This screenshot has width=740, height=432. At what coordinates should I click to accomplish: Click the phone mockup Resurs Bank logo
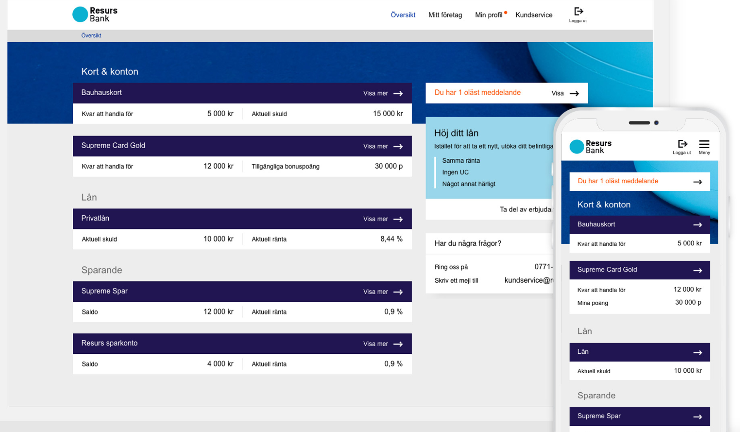click(590, 146)
